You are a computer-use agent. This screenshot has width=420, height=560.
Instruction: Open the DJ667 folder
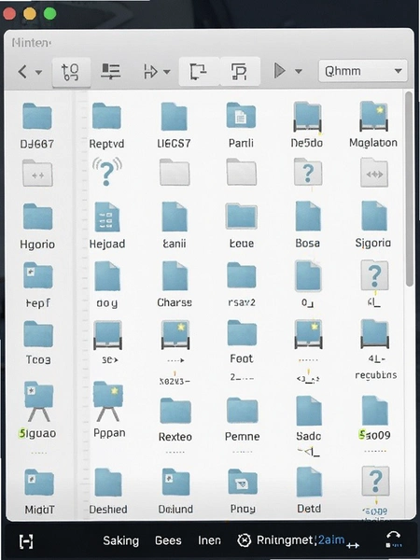pos(36,116)
